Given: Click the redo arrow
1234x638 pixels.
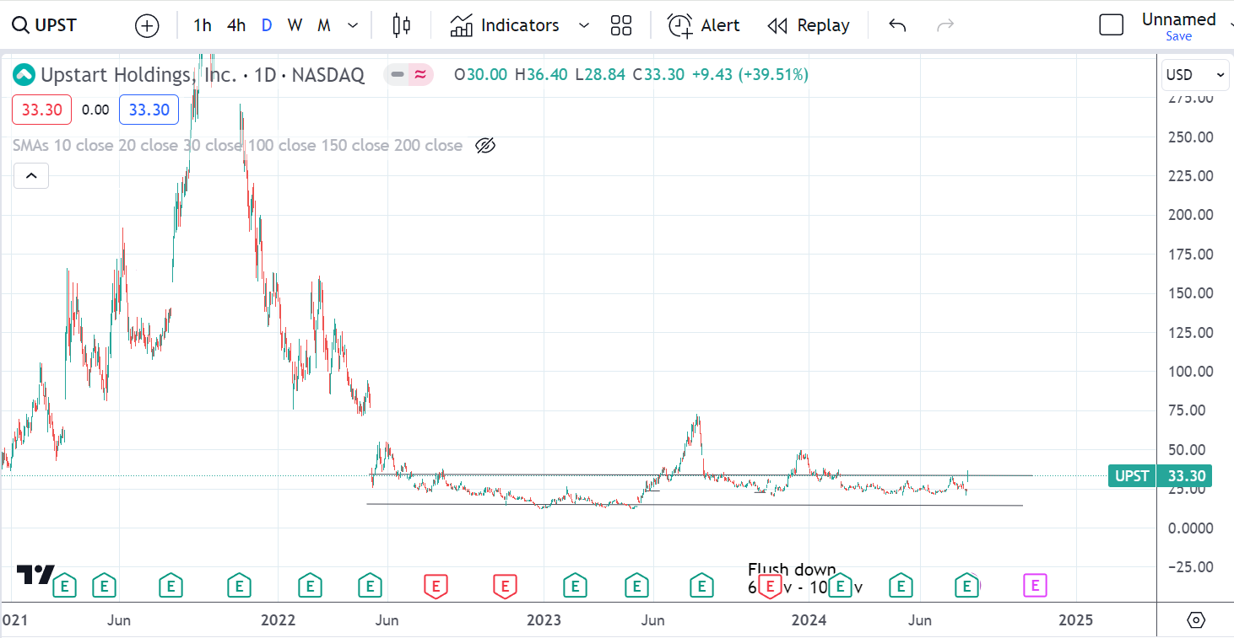Looking at the screenshot, I should (x=945, y=25).
